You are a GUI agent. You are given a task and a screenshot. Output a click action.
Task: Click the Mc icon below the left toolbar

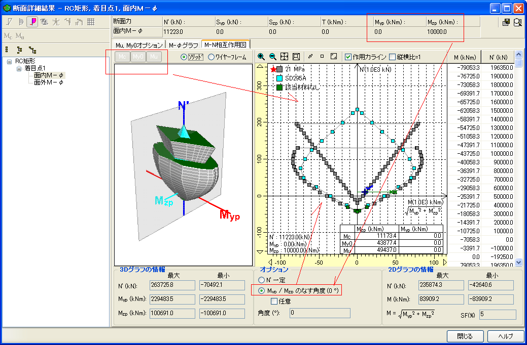[x=8, y=35]
